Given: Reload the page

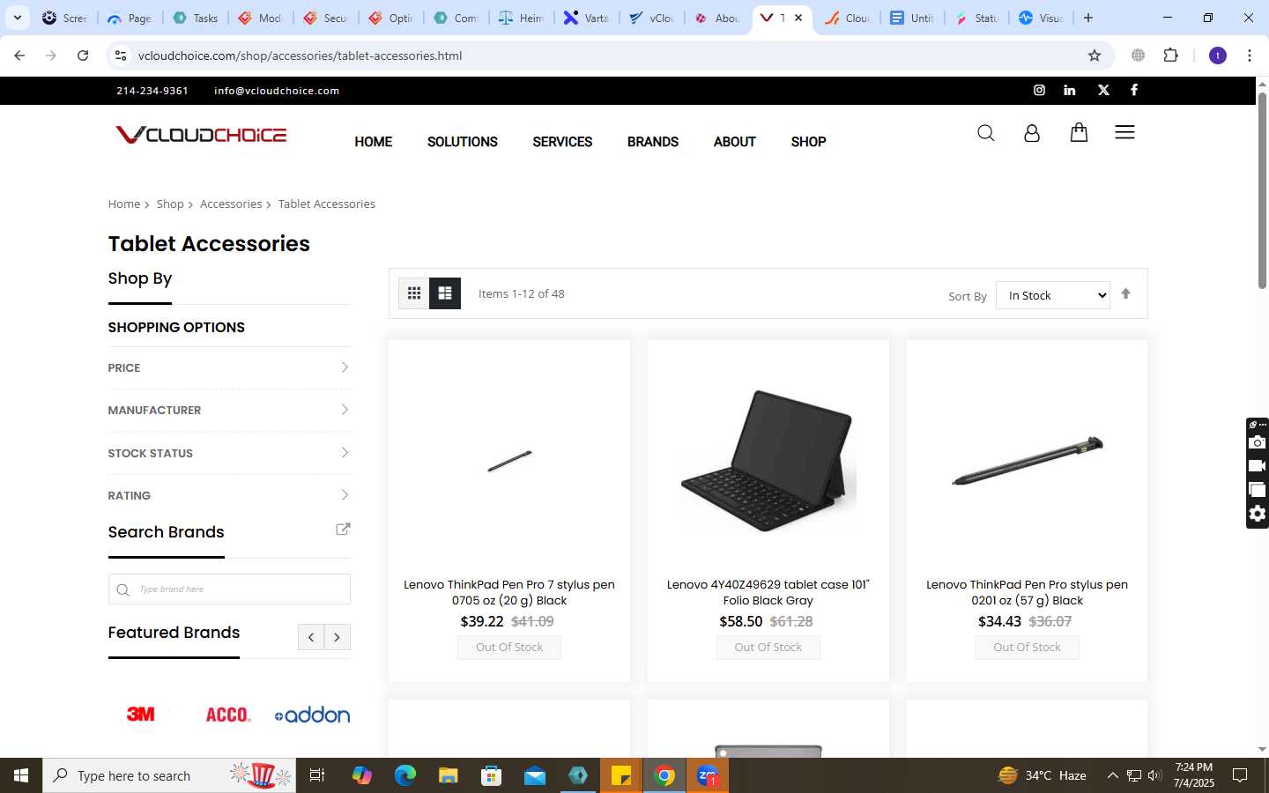Looking at the screenshot, I should (83, 56).
